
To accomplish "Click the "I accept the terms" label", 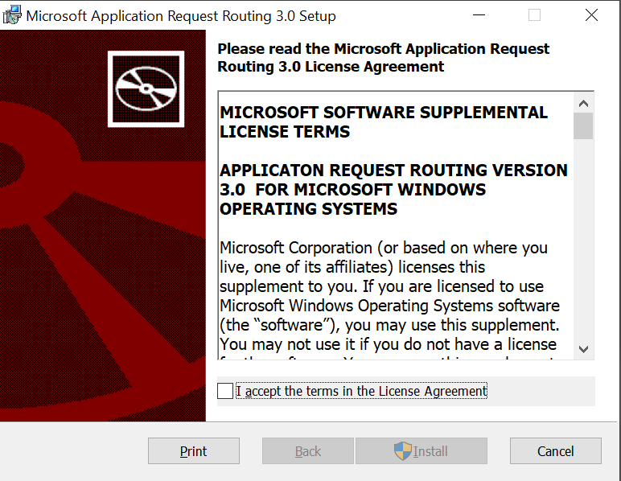I will click(x=361, y=391).
